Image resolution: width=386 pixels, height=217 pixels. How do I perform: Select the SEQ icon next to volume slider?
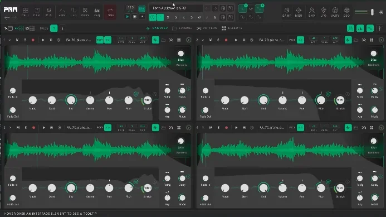(346, 12)
